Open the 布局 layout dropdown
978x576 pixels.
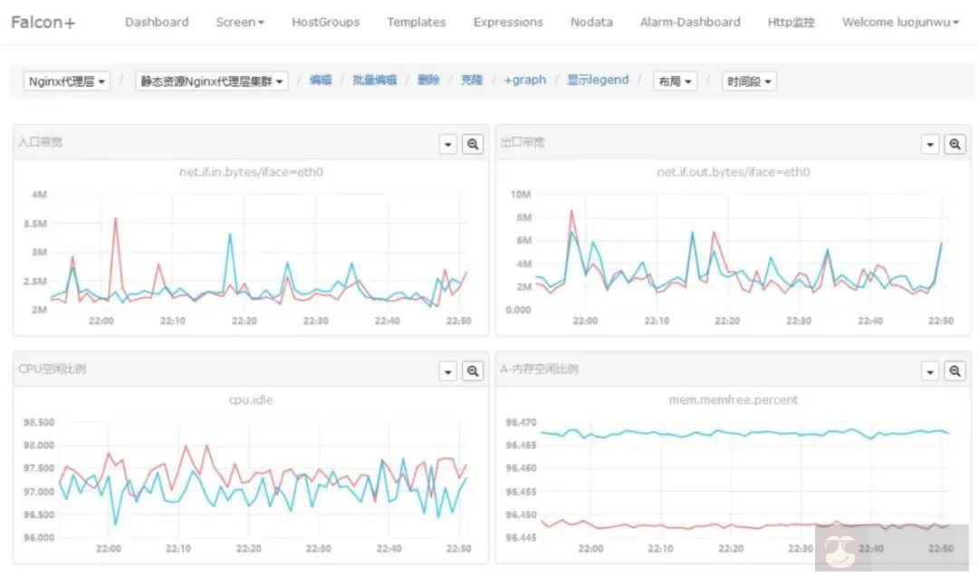pyautogui.click(x=676, y=82)
